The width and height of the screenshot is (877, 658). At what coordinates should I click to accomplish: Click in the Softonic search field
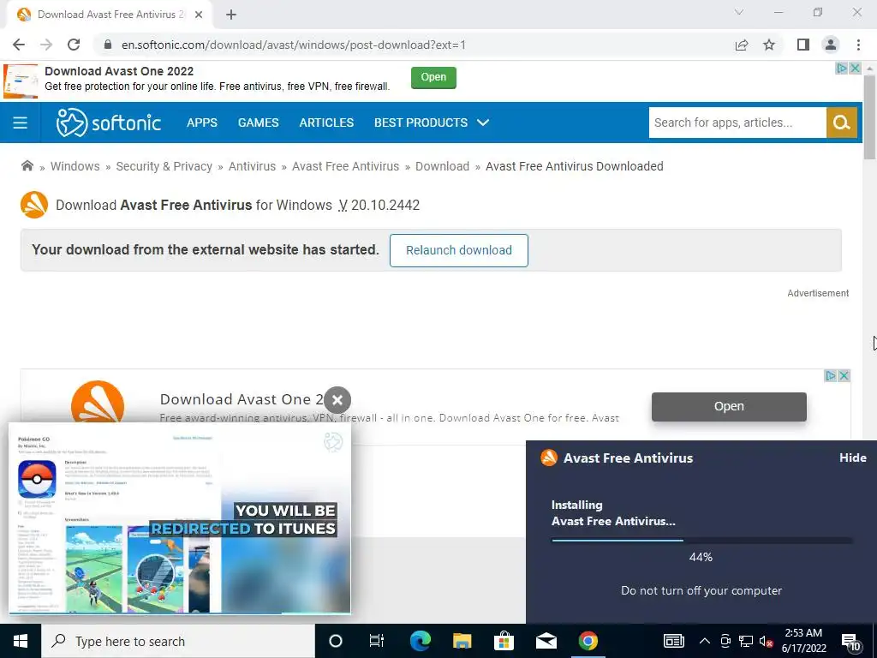[x=737, y=123]
